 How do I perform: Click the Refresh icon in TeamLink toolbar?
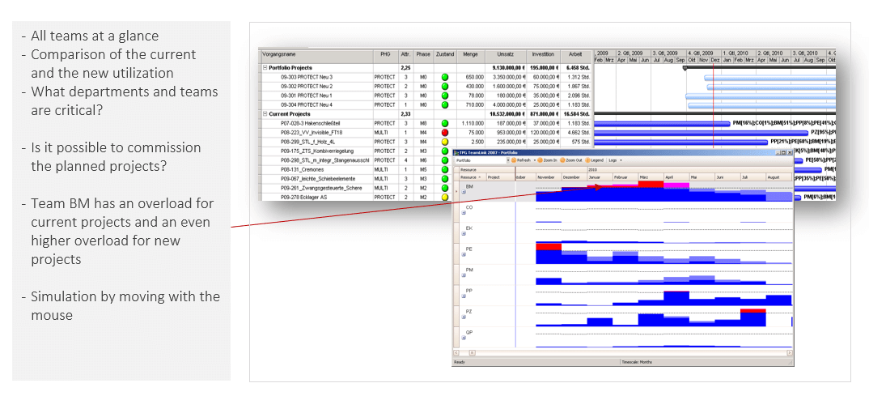513,160
